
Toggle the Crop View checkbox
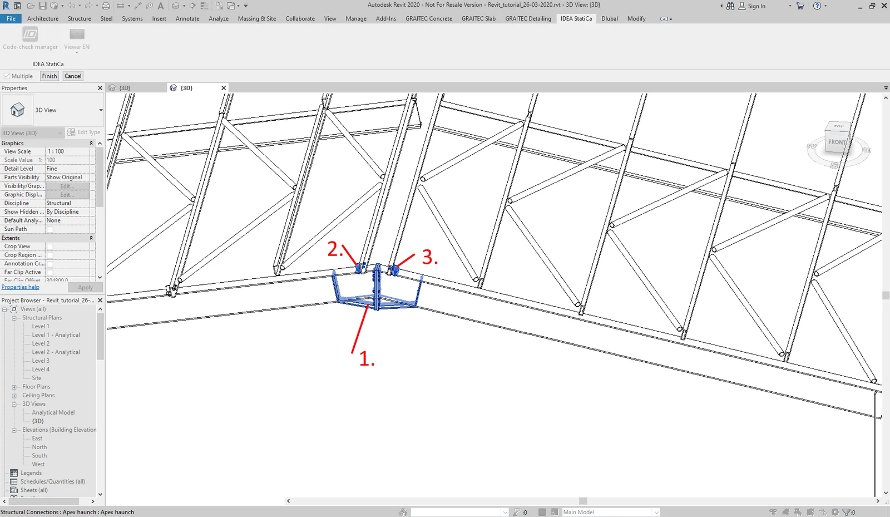(x=50, y=247)
